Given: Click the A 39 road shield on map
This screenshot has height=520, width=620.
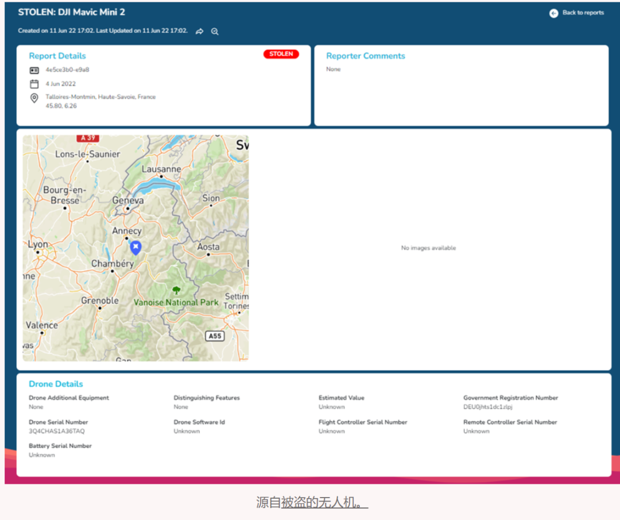Looking at the screenshot, I should tap(88, 138).
